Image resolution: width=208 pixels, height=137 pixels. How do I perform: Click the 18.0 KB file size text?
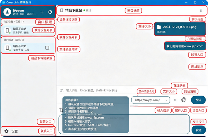(161, 32)
